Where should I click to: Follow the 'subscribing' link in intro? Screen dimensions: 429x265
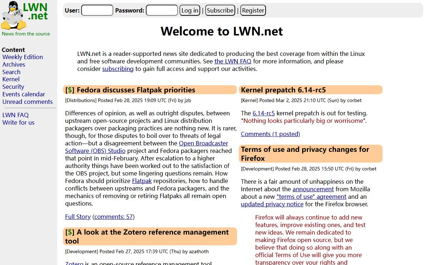pos(118,69)
